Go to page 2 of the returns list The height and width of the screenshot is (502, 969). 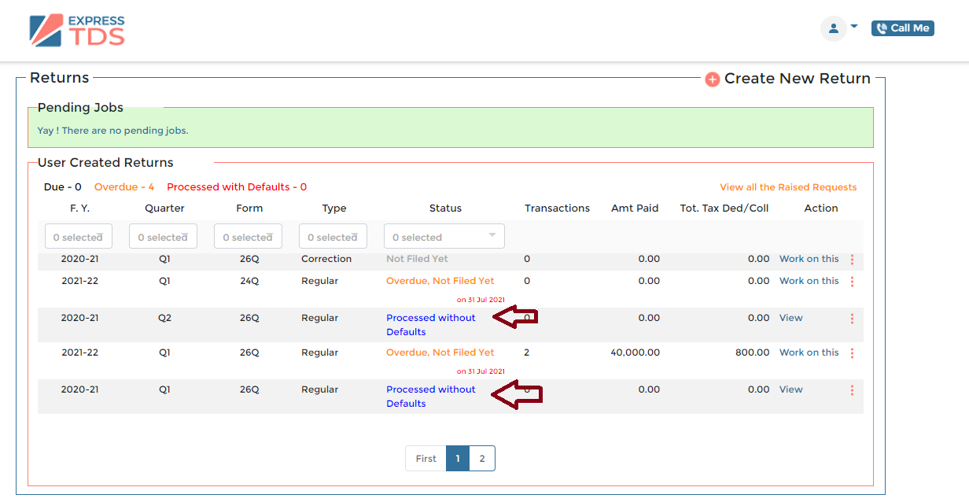482,458
